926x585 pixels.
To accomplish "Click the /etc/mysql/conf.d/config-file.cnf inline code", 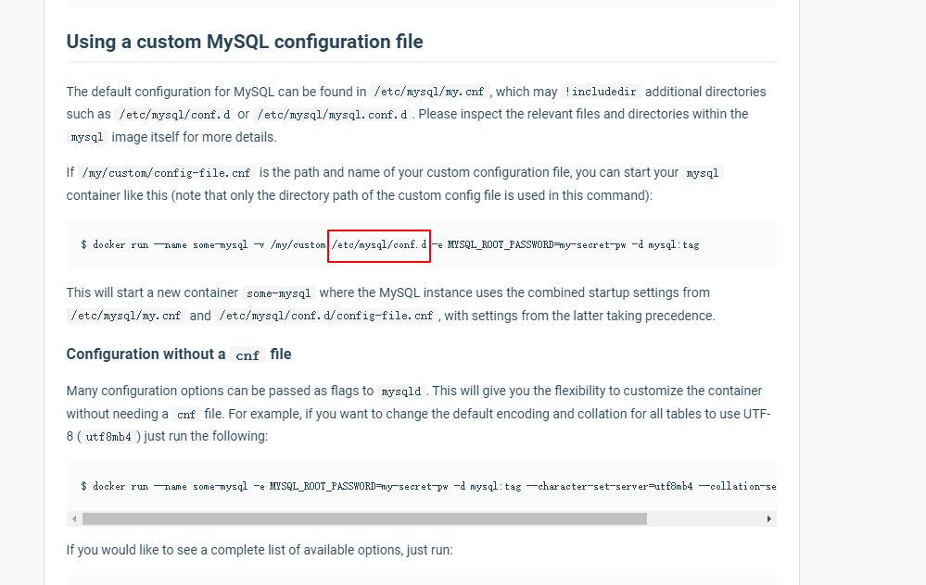I will (x=326, y=317).
